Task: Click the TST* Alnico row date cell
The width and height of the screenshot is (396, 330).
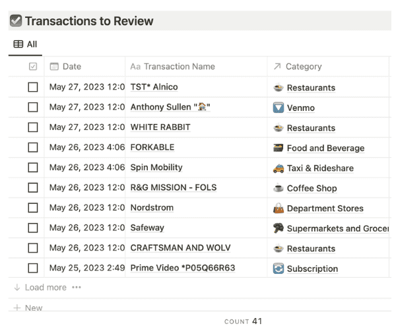Action: pos(84,87)
